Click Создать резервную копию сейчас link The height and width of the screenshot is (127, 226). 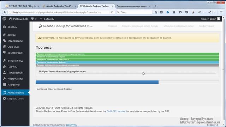[x=140, y=26]
